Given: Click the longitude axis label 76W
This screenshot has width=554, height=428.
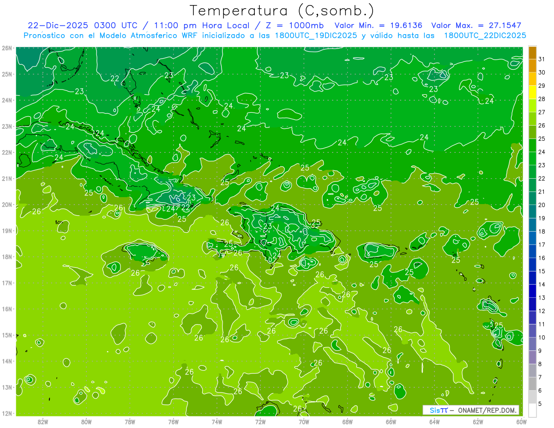Looking at the screenshot, I should pos(173,421).
